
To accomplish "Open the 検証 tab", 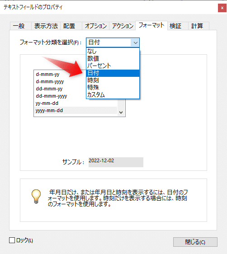I will [x=178, y=26].
